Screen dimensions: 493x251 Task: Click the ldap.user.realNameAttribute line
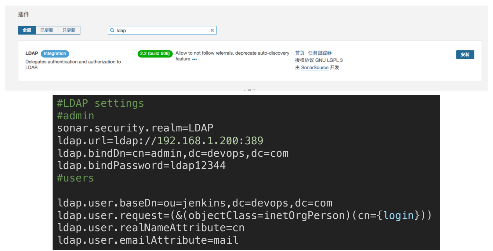click(x=151, y=228)
